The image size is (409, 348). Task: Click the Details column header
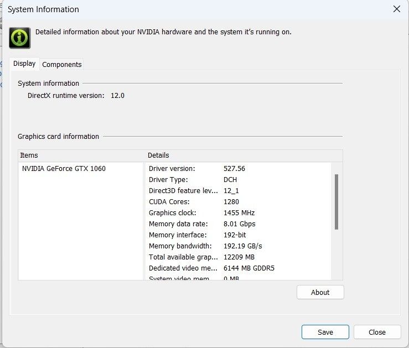244,155
